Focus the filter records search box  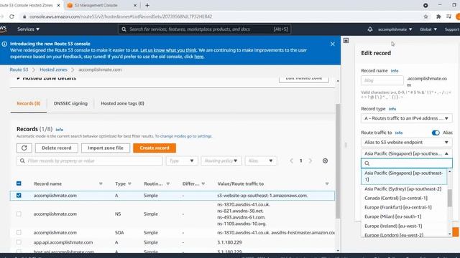click(x=89, y=161)
